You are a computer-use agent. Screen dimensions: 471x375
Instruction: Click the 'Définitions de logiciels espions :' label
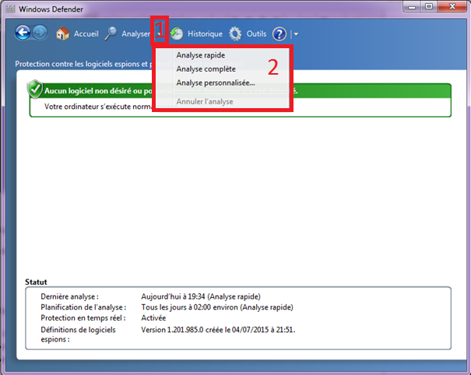(78, 335)
